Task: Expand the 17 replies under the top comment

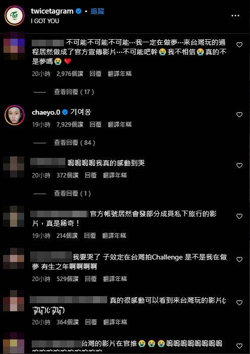Action: pyautogui.click(x=74, y=92)
